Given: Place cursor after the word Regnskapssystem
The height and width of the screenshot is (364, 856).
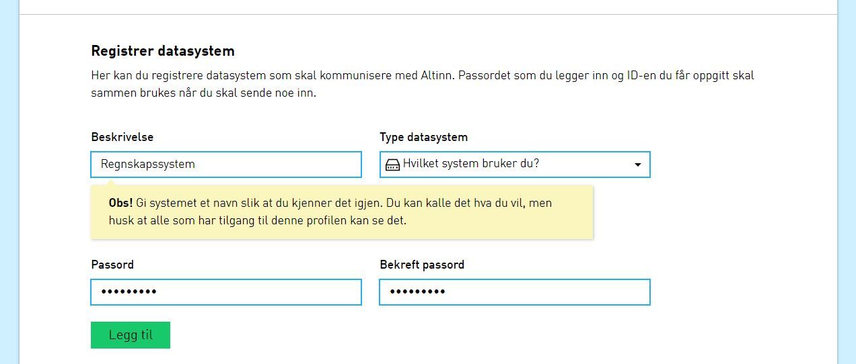Looking at the screenshot, I should pyautogui.click(x=196, y=165).
